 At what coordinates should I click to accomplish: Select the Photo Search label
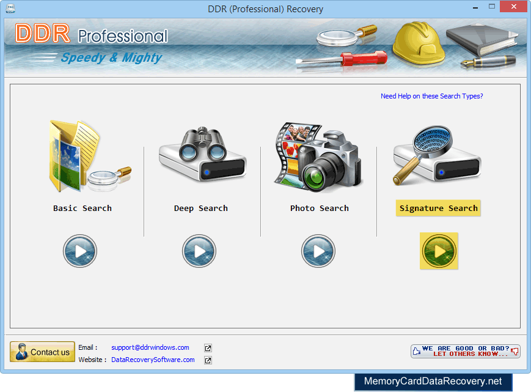coord(320,208)
